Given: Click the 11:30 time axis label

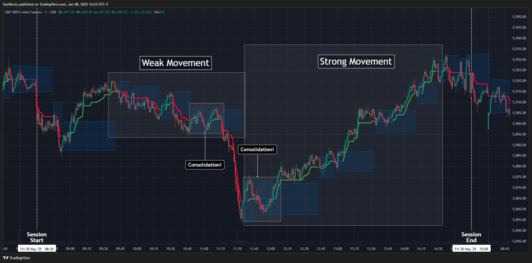Looking at the screenshot, I should 237,249.
